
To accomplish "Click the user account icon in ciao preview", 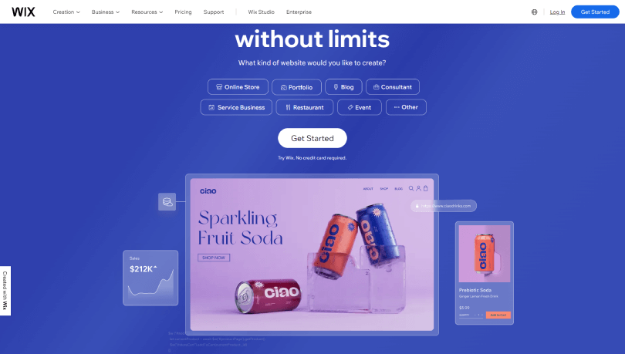I will [418, 188].
